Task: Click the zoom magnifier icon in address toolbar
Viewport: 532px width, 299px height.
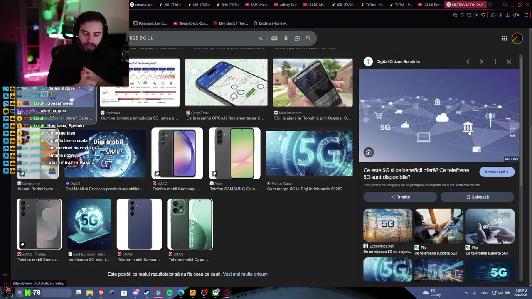Action: click(x=455, y=15)
